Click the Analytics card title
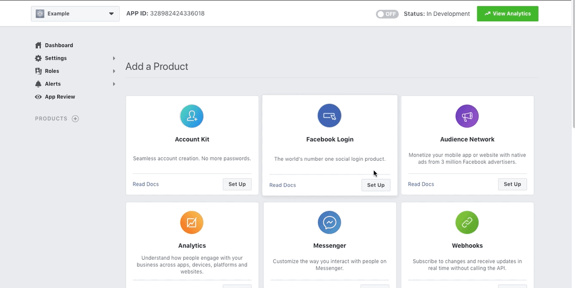Viewport: 575px width, 288px height. coord(192,246)
